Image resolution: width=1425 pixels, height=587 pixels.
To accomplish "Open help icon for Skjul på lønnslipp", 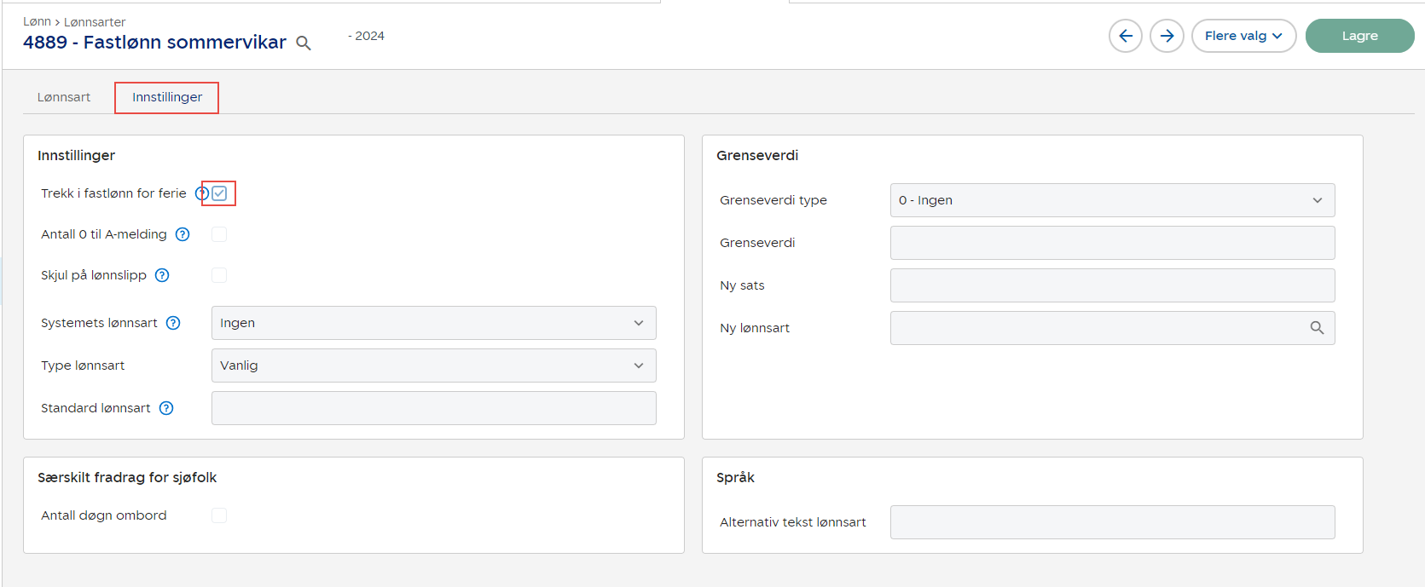I will coord(162,275).
